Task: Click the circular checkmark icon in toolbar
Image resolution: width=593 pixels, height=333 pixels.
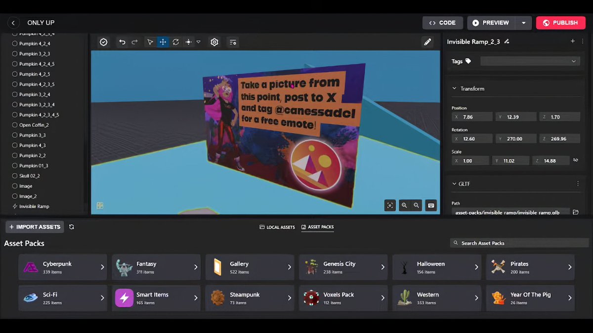Action: pyautogui.click(x=103, y=42)
